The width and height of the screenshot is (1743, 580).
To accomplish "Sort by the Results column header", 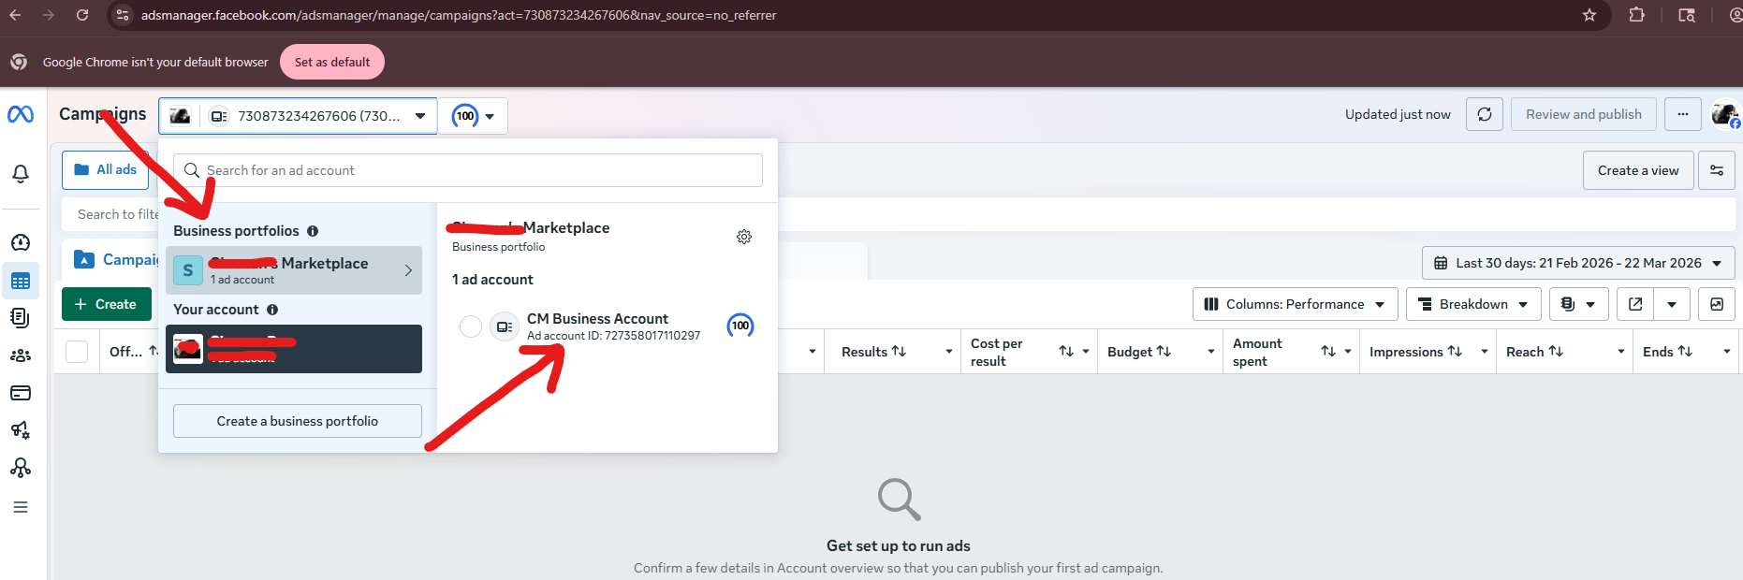I will (873, 352).
